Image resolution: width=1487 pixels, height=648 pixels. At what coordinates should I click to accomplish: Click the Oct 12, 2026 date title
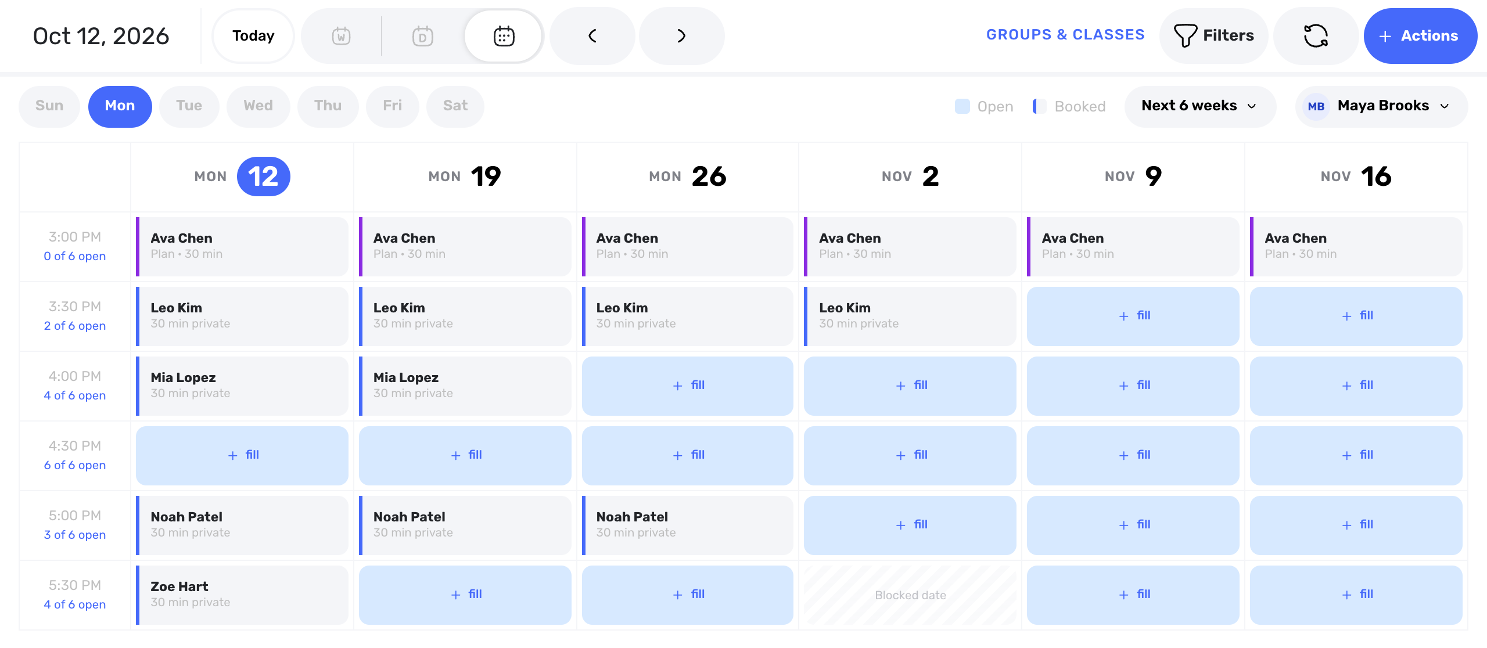point(101,36)
